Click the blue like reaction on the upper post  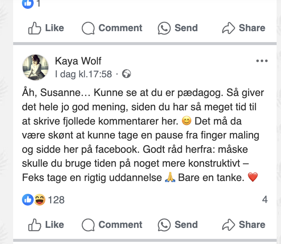pos(28,4)
